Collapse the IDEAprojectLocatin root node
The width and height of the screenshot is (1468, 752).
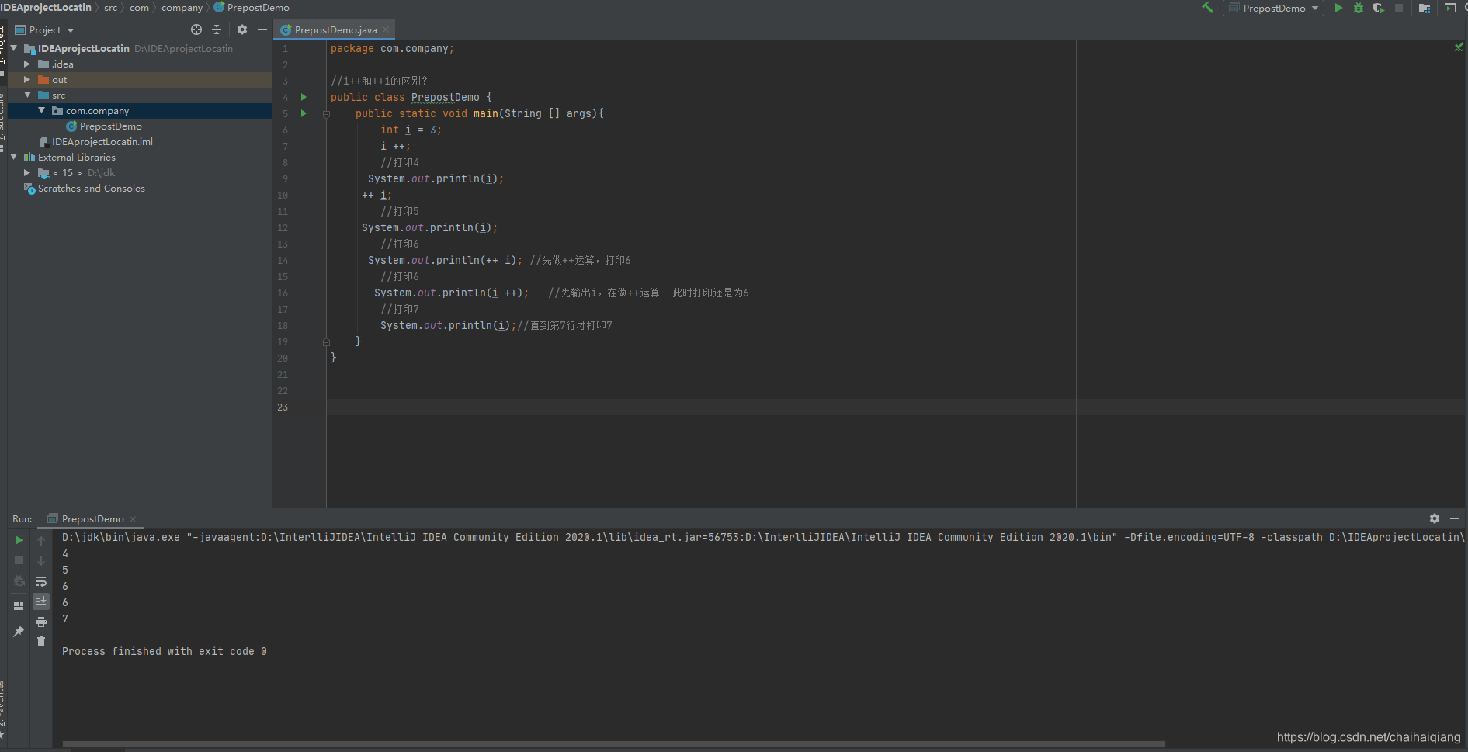(14, 48)
